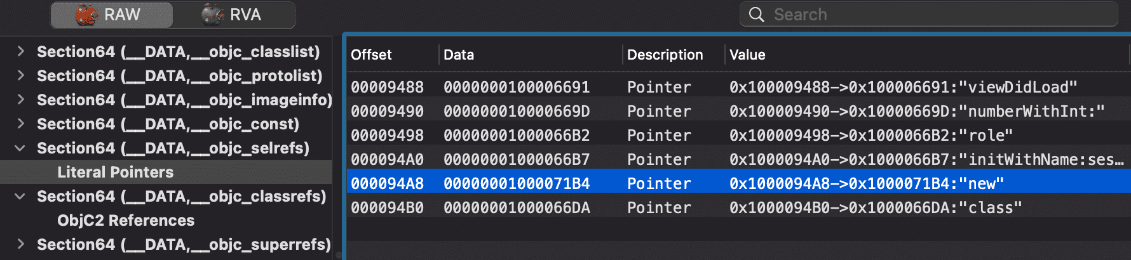Expand the __objc_classlist section
This screenshot has width=1131, height=260.
pos(20,51)
